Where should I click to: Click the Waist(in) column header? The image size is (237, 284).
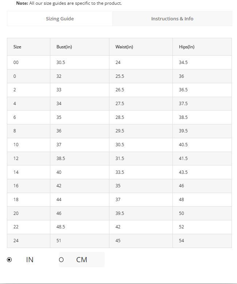124,47
